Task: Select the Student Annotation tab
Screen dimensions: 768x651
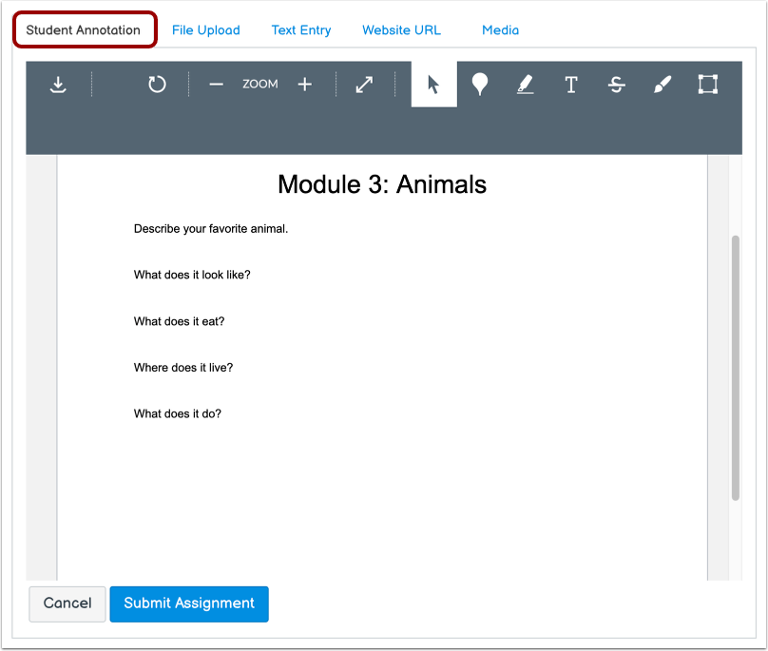Action: [84, 29]
